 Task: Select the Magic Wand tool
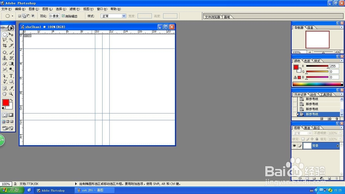point(11,40)
